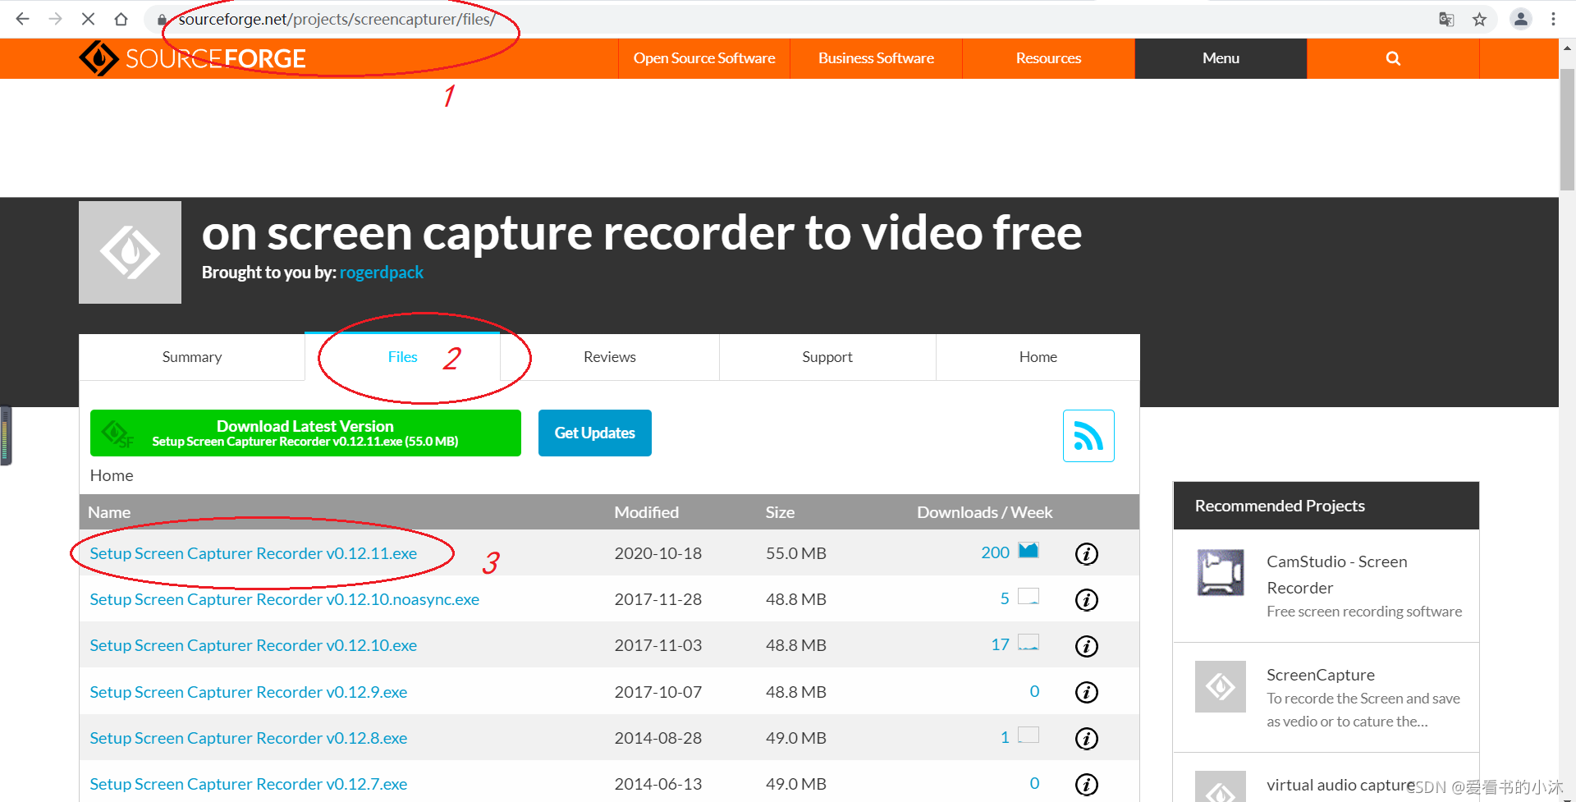Click the Download Latest Version button
This screenshot has height=802, width=1576.
(x=305, y=433)
